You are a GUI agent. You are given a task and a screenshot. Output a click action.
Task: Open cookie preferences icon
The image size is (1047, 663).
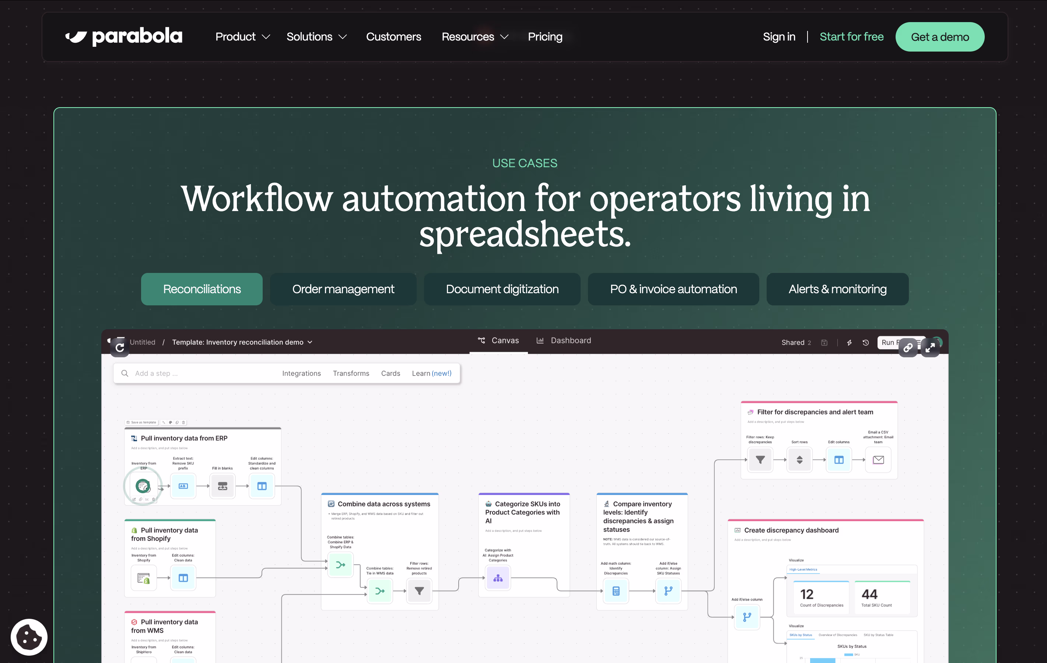click(29, 637)
